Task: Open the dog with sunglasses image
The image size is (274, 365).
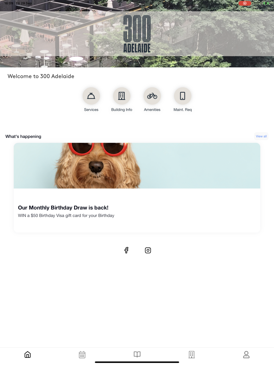Action: (137, 166)
